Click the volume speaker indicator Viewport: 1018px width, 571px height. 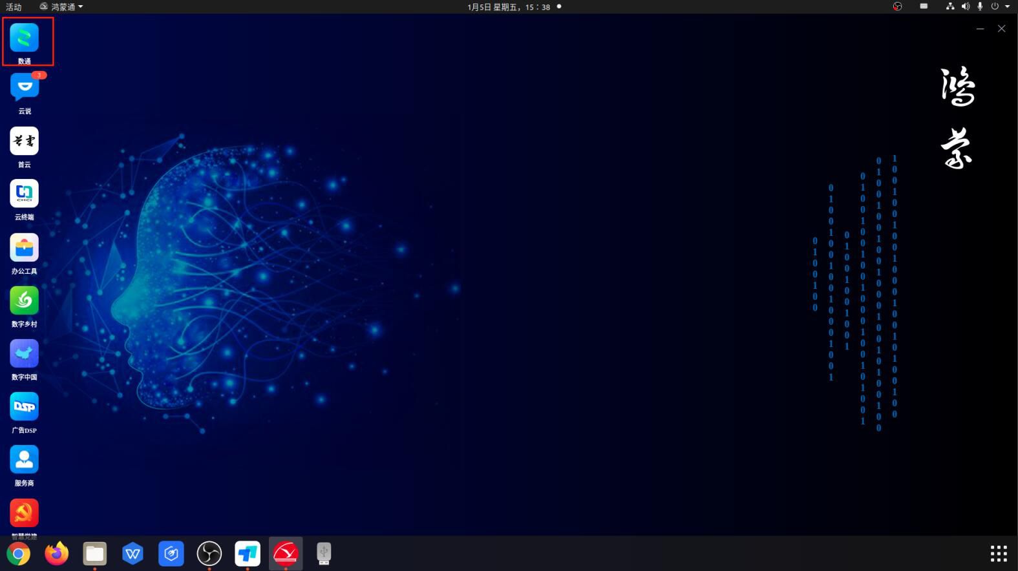pyautogui.click(x=965, y=6)
